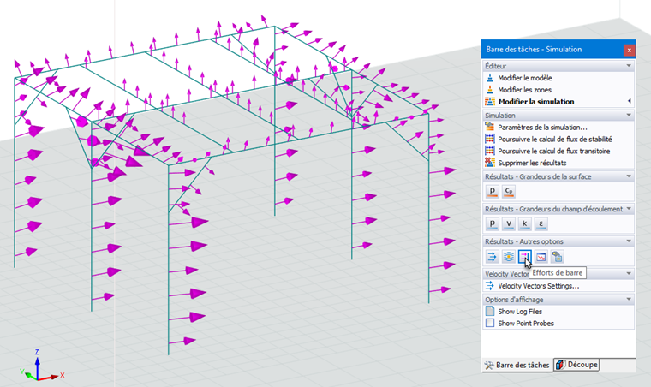
Task: Close the Barre des tâches - Simulation panel
Action: [x=629, y=50]
